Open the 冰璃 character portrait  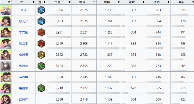coord(6,10)
